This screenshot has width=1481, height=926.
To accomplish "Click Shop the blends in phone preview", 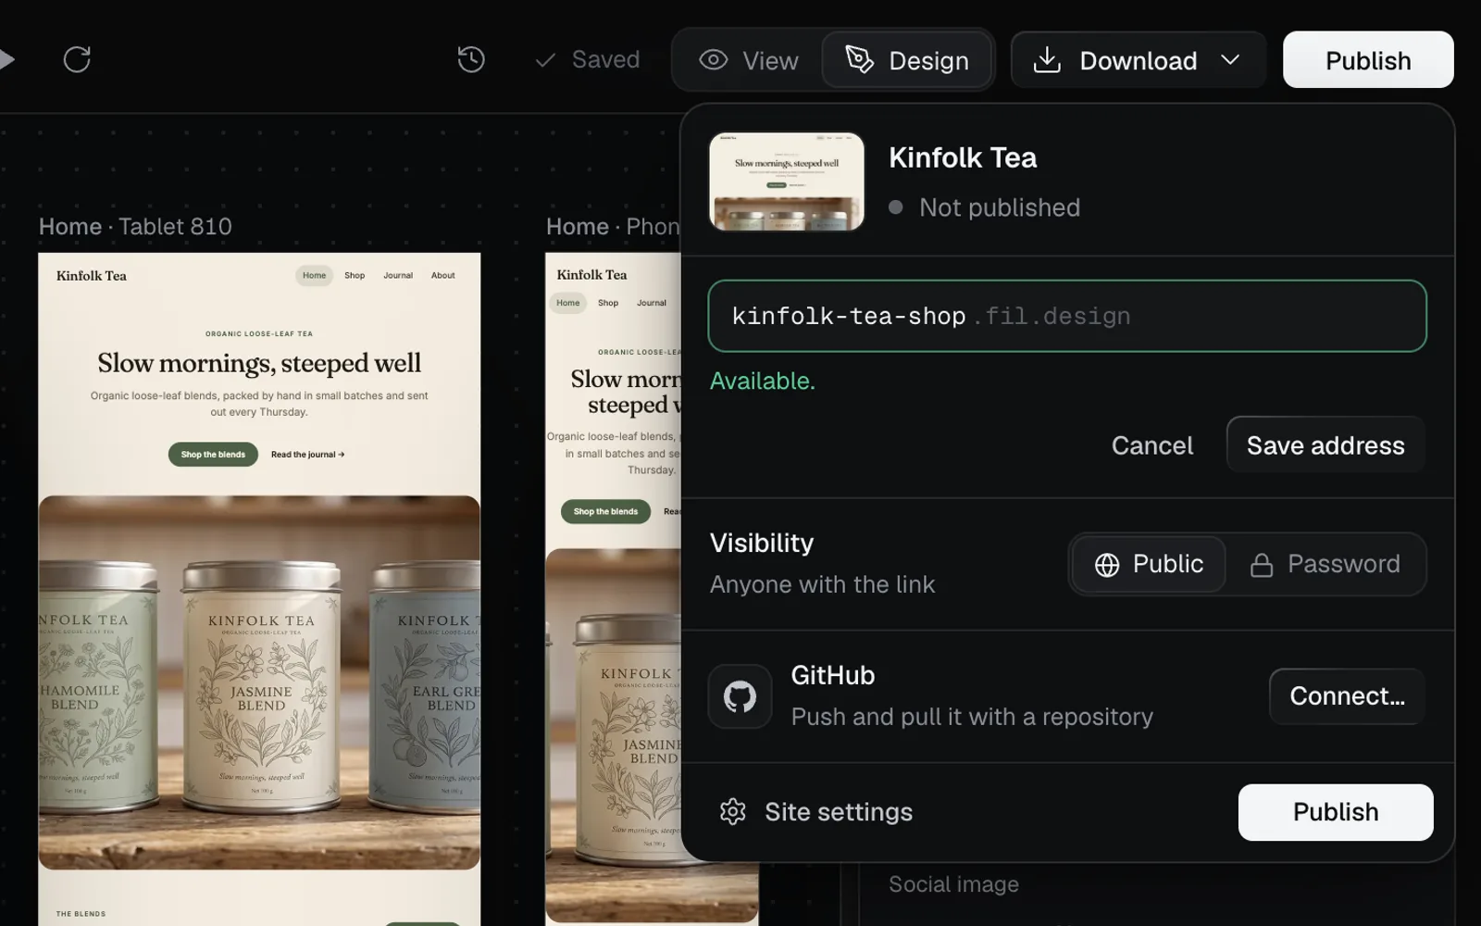I will pos(605,511).
